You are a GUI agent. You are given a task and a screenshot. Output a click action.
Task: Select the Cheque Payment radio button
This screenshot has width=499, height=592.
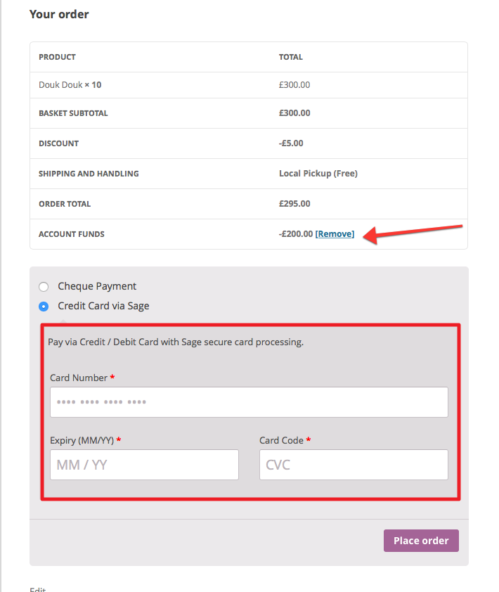coord(44,287)
